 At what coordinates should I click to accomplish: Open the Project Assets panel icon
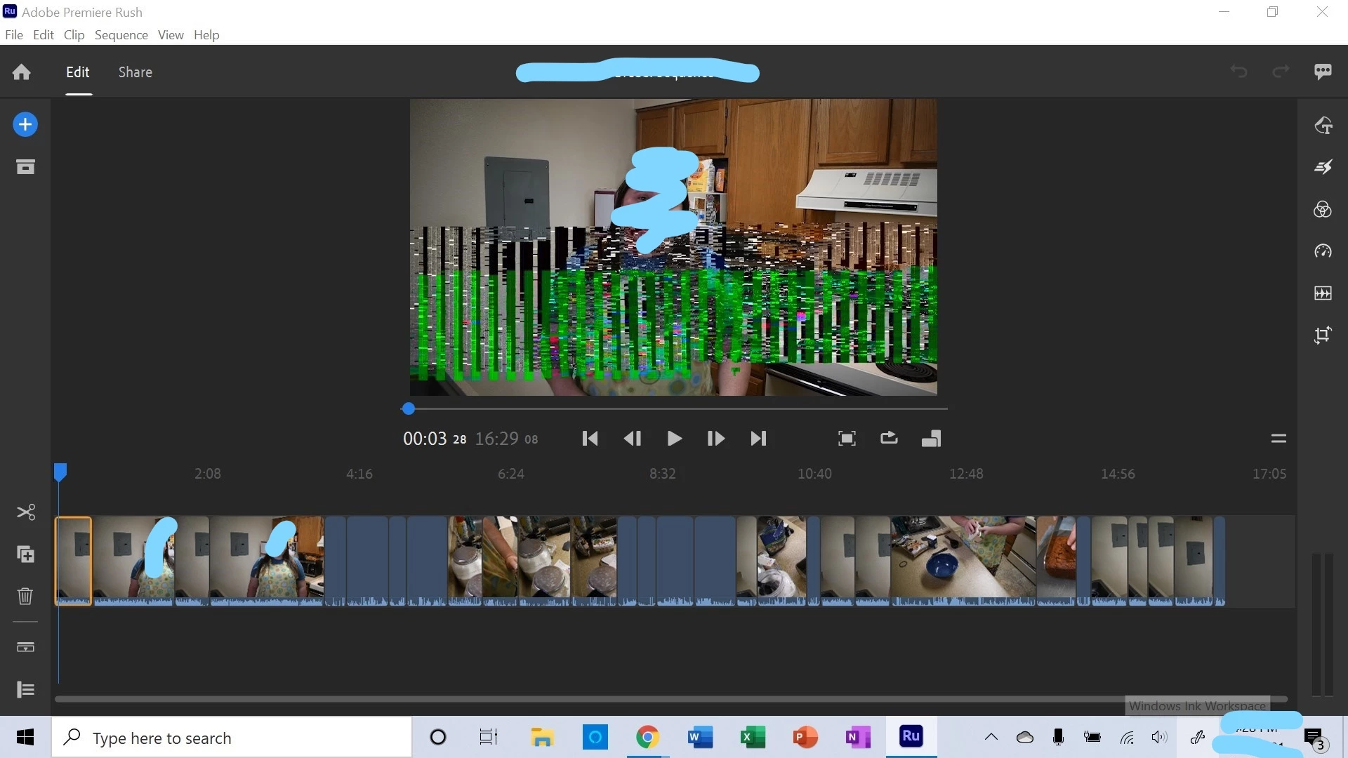(25, 166)
